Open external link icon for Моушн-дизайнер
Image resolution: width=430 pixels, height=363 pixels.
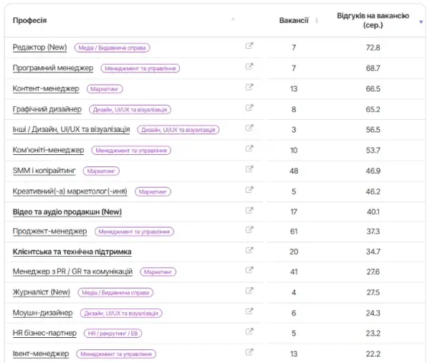249,311
